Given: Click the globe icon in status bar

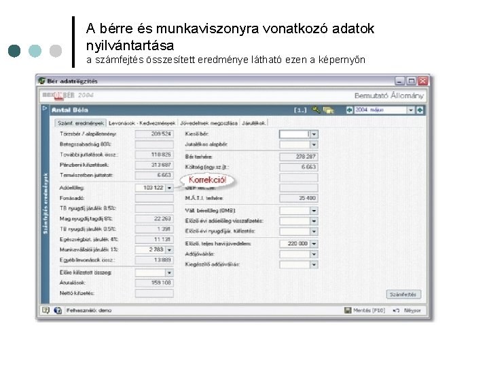Looking at the screenshot, I should 58,310.
